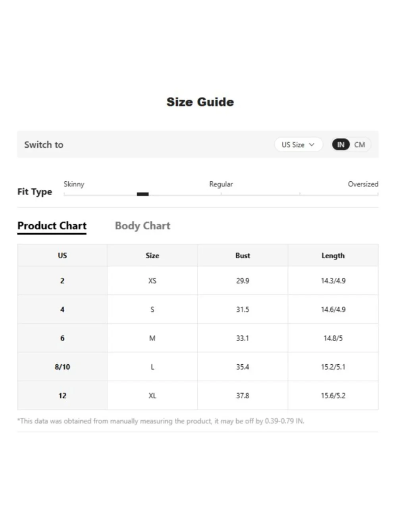Screen dimensions: 397x529
Task: Click the US column header
Action: [x=62, y=256]
